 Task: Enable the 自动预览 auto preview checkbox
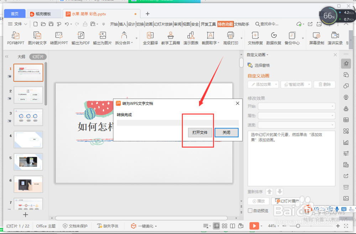pyautogui.click(x=250, y=210)
